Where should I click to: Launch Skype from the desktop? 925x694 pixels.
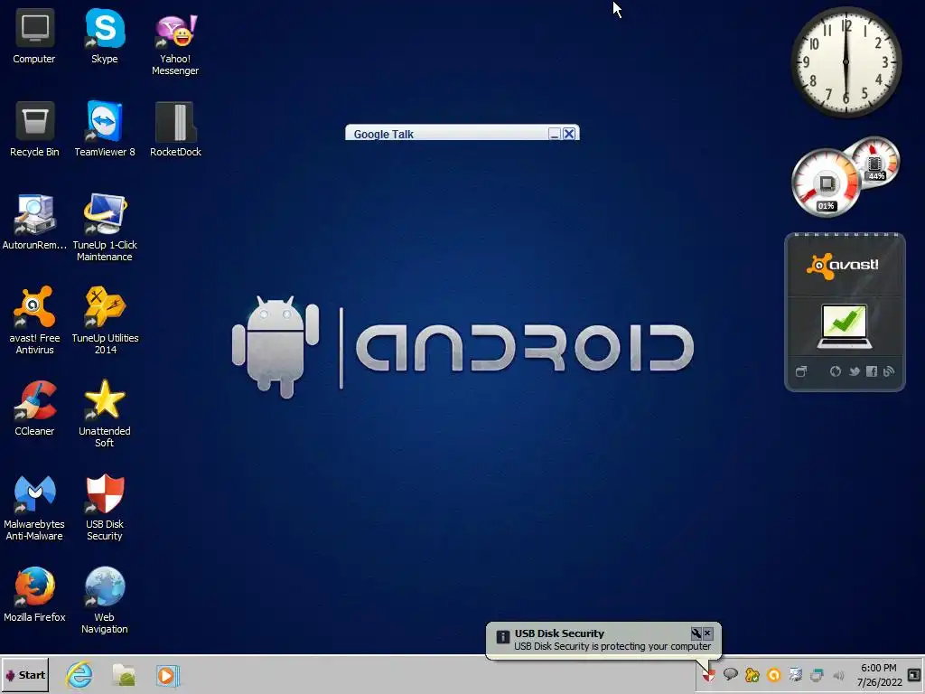click(x=105, y=37)
